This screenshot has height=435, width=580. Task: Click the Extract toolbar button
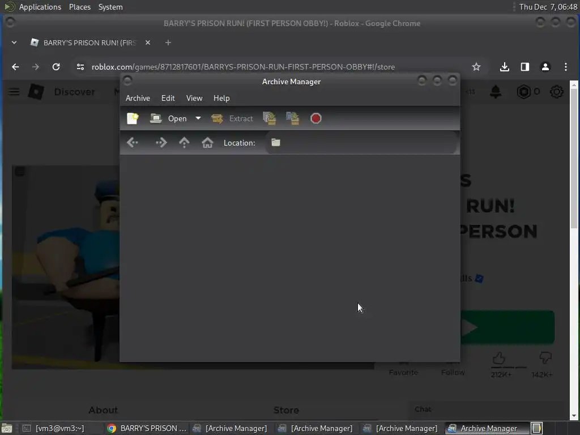pos(232,118)
